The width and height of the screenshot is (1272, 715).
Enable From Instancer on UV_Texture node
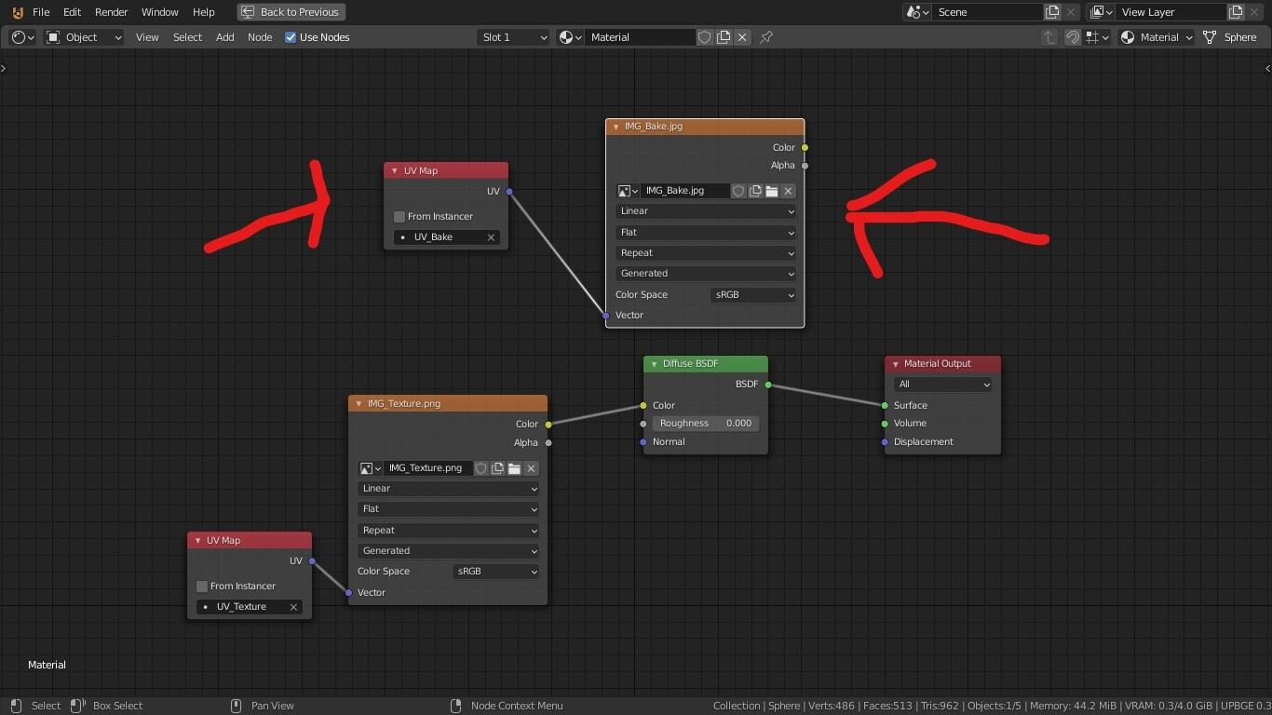[x=202, y=587]
